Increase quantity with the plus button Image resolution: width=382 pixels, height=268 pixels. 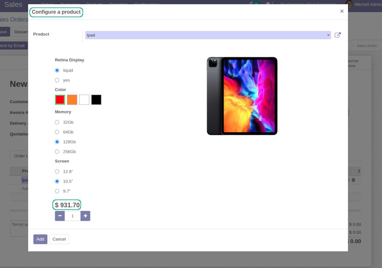[x=85, y=216]
